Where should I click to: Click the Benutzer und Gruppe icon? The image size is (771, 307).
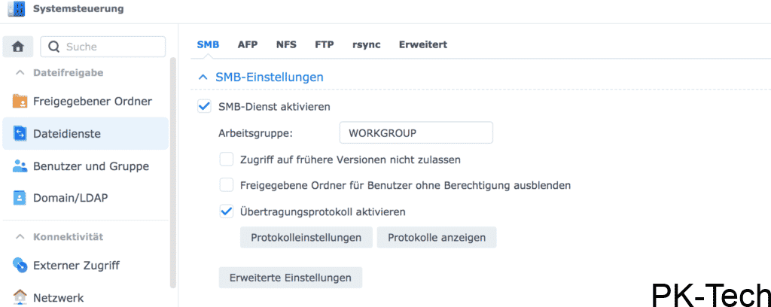[x=20, y=166]
